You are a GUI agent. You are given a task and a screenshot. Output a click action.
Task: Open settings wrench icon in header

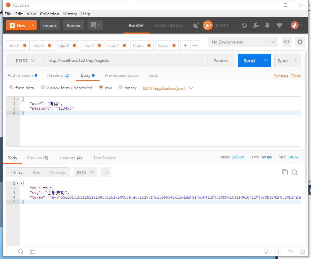pyautogui.click(x=256, y=25)
